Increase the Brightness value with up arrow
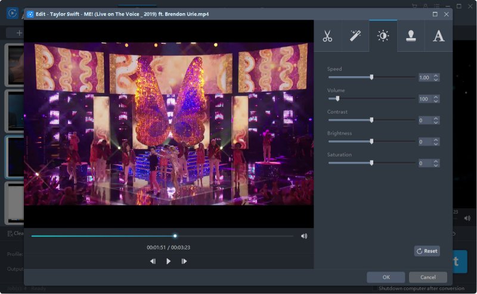The height and width of the screenshot is (294, 477). pos(436,140)
